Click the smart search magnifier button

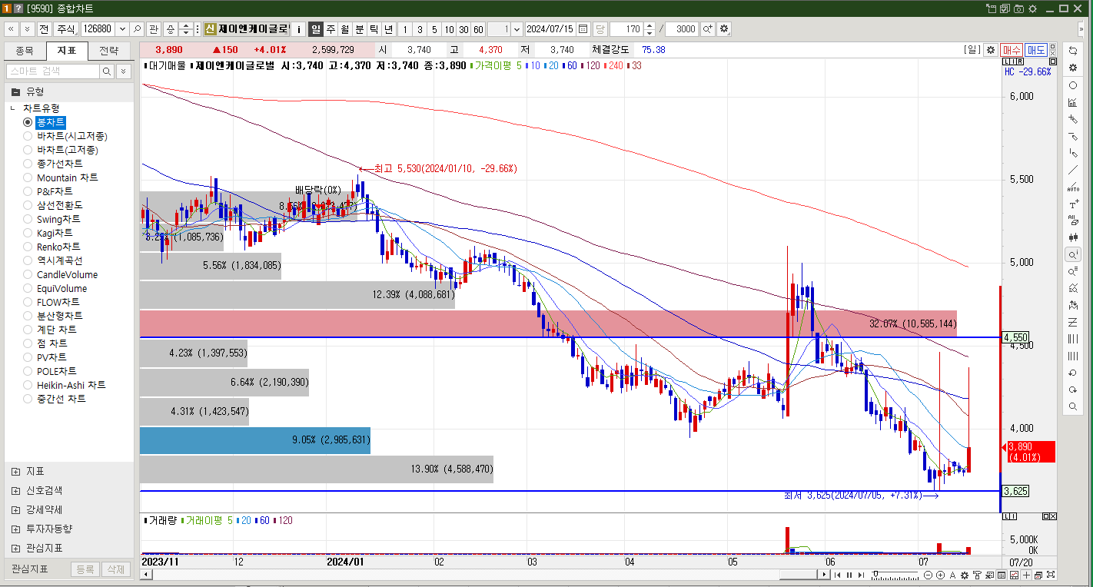point(107,71)
